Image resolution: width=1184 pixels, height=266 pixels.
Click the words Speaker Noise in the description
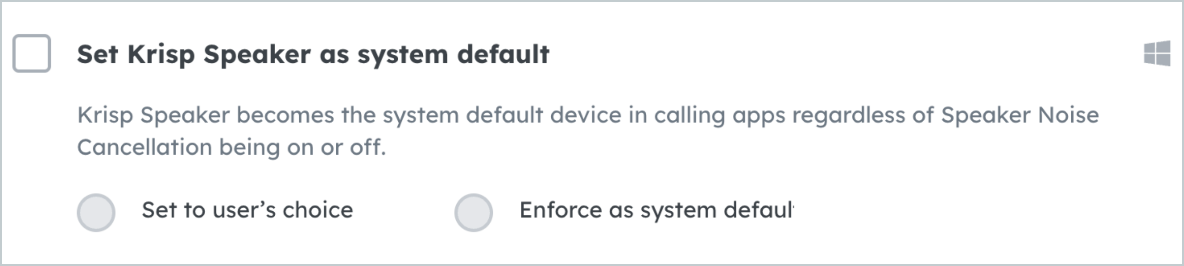[1020, 115]
